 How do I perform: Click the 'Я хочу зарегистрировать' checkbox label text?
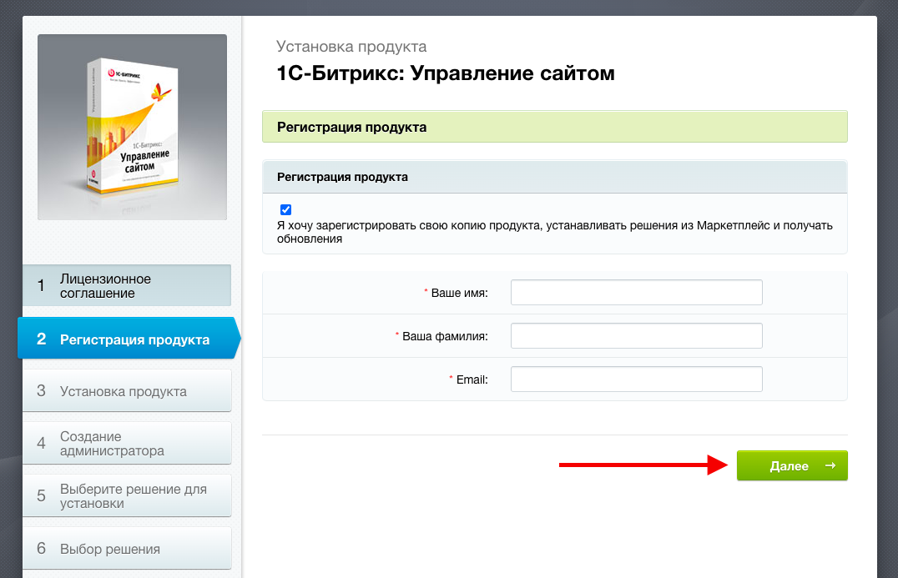[554, 232]
